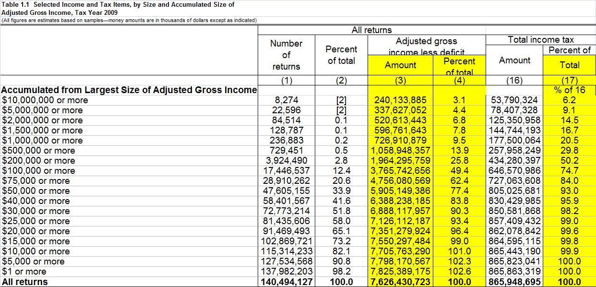Click the 'Number of returns' column header
Viewport: 596px width, 287px height.
coord(286,55)
